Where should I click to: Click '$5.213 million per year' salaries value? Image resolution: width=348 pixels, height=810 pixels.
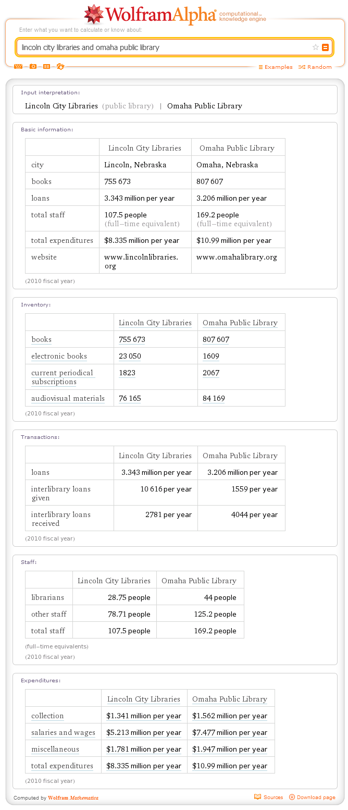(x=144, y=732)
